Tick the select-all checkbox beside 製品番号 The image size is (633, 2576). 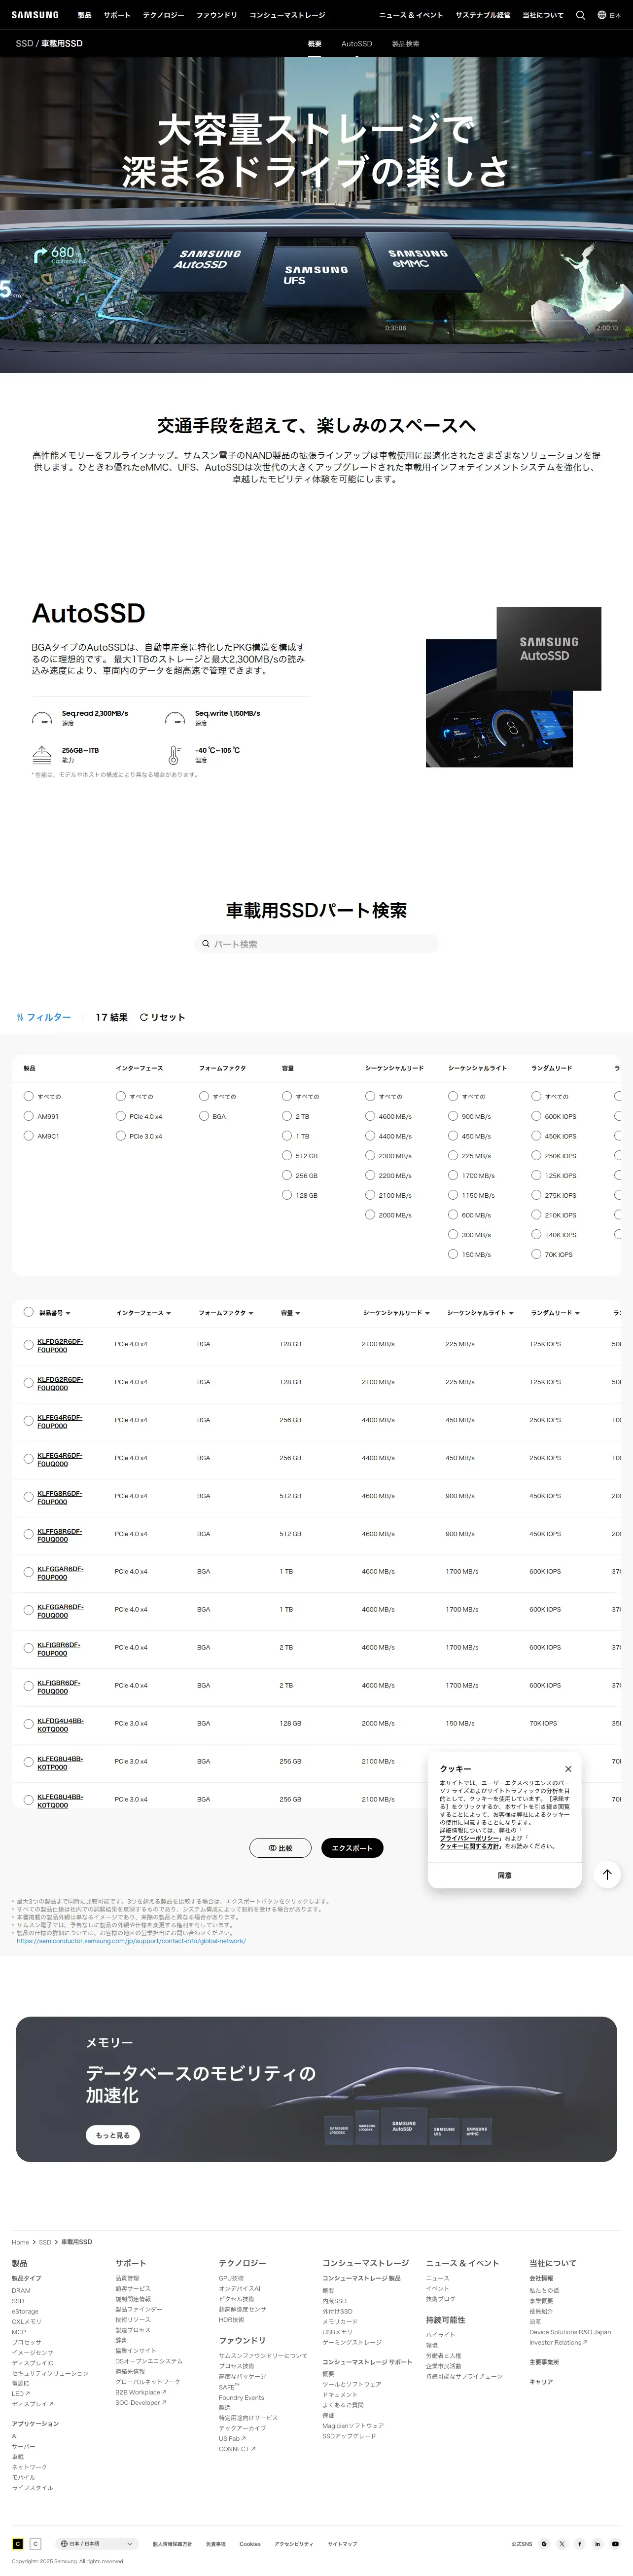coord(28,1312)
